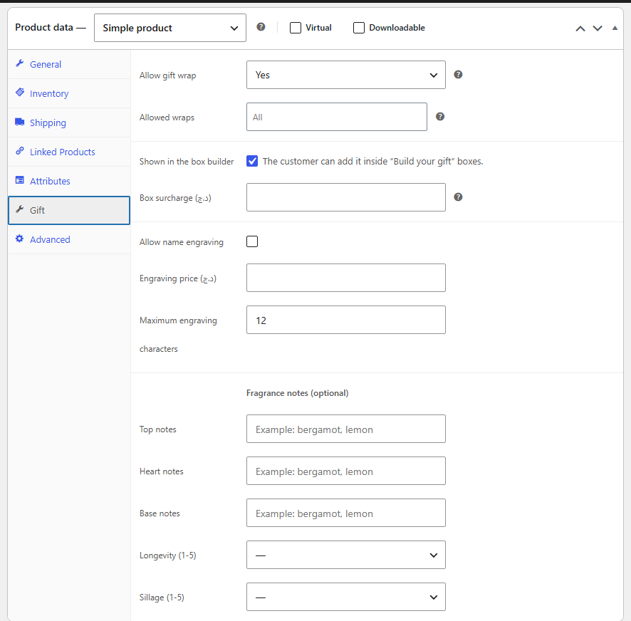
Task: Open the Longevity (1-5) dropdown
Action: pos(345,555)
